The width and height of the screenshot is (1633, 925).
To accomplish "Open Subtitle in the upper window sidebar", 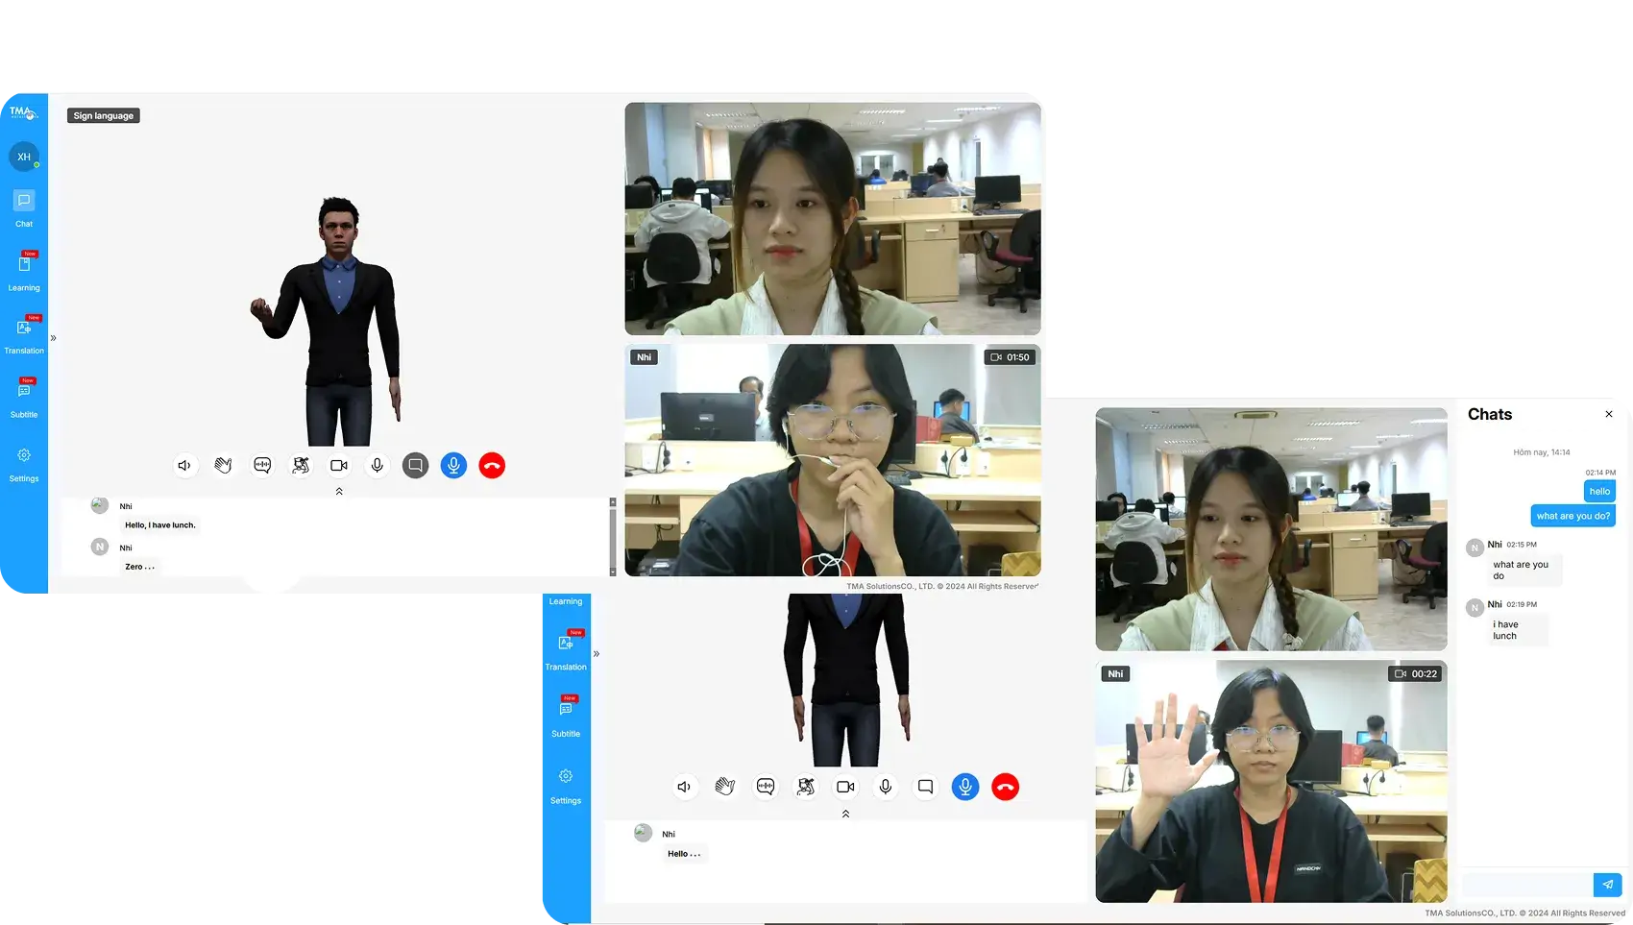I will (24, 399).
